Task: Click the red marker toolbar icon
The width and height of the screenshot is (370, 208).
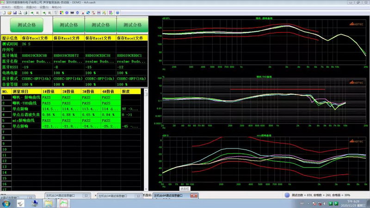Action: click(83, 13)
